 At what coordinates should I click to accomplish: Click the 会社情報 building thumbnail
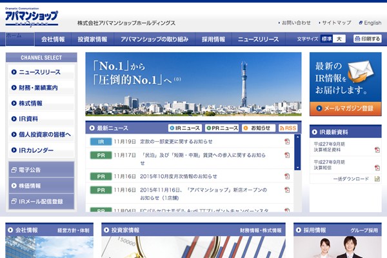coord(50,247)
